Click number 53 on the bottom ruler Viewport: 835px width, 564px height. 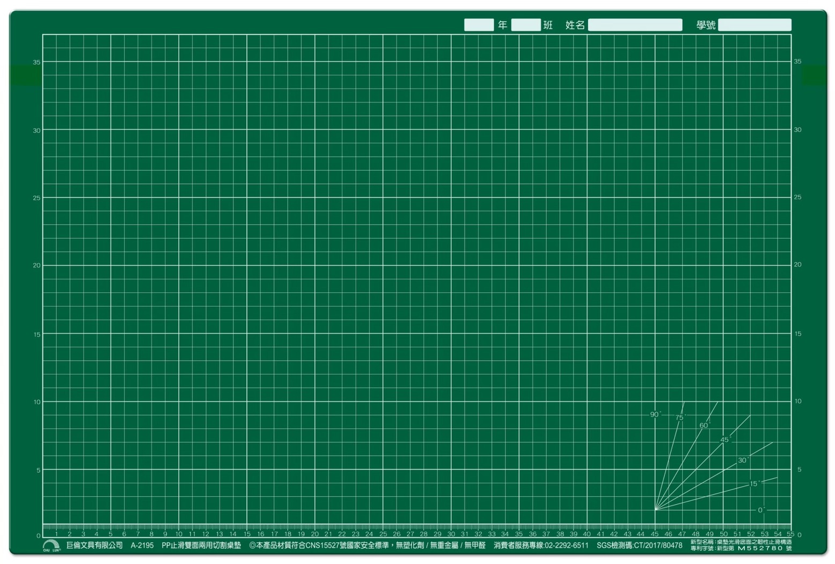764,534
